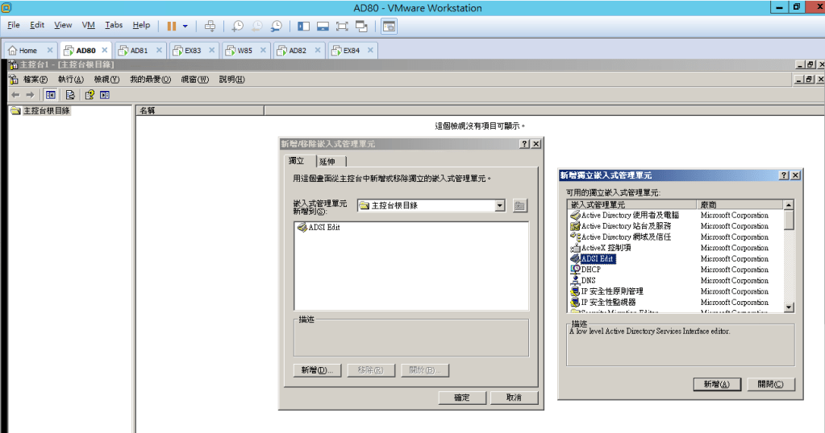Select the 延伸 tab in snap-in dialog

click(327, 162)
